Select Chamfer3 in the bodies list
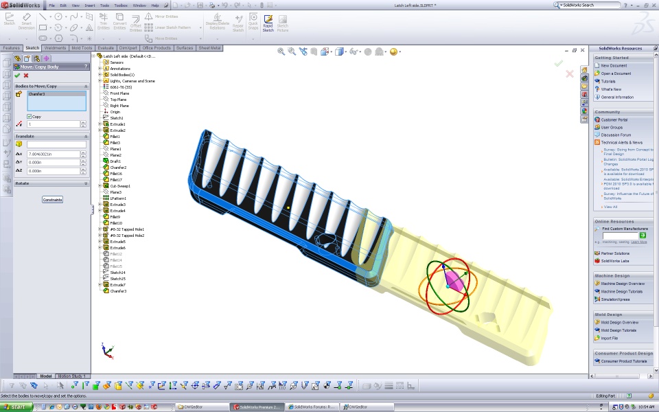Screen dimensions: 659x412 (x=56, y=94)
